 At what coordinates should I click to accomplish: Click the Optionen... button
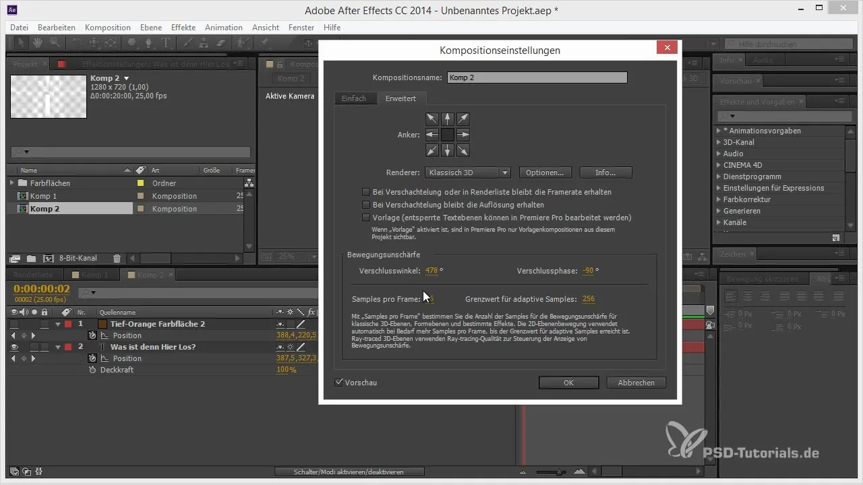pos(545,172)
